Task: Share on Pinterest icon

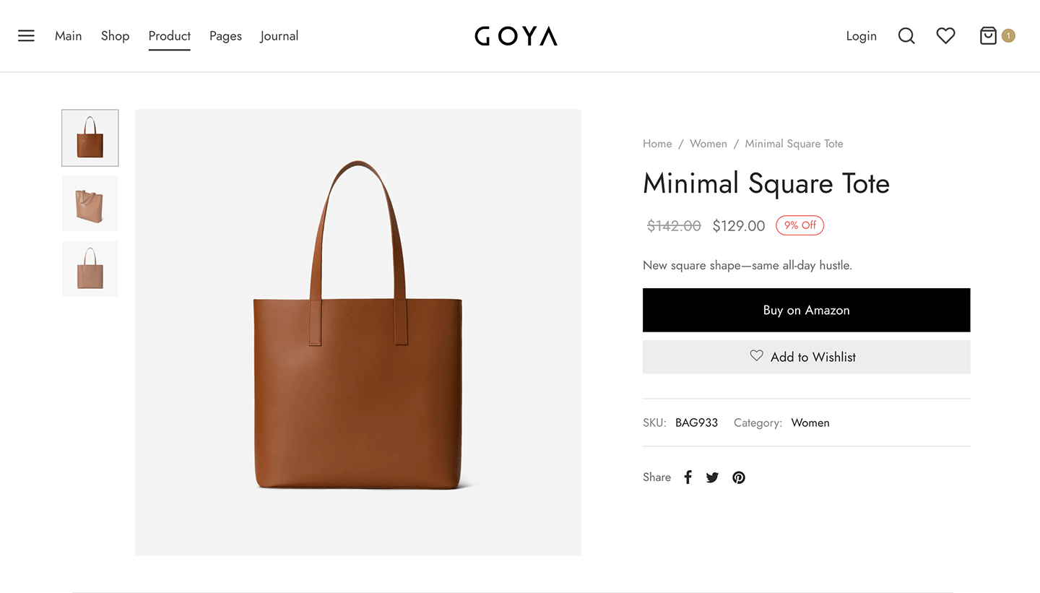Action: click(738, 477)
